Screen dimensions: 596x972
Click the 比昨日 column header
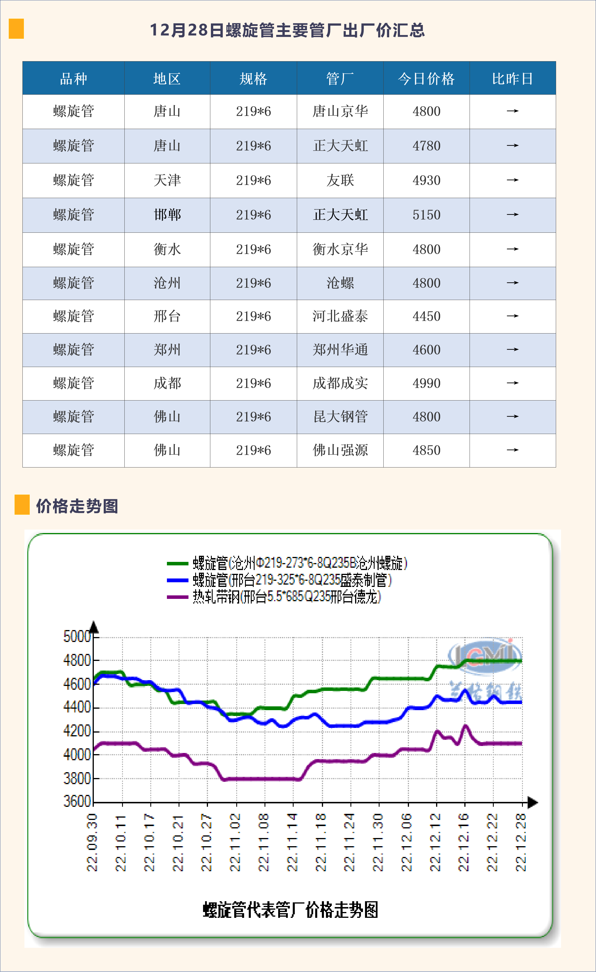tap(512, 79)
